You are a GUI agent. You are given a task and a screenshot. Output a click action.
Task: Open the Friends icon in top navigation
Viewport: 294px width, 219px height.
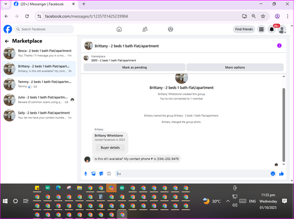tap(145, 29)
